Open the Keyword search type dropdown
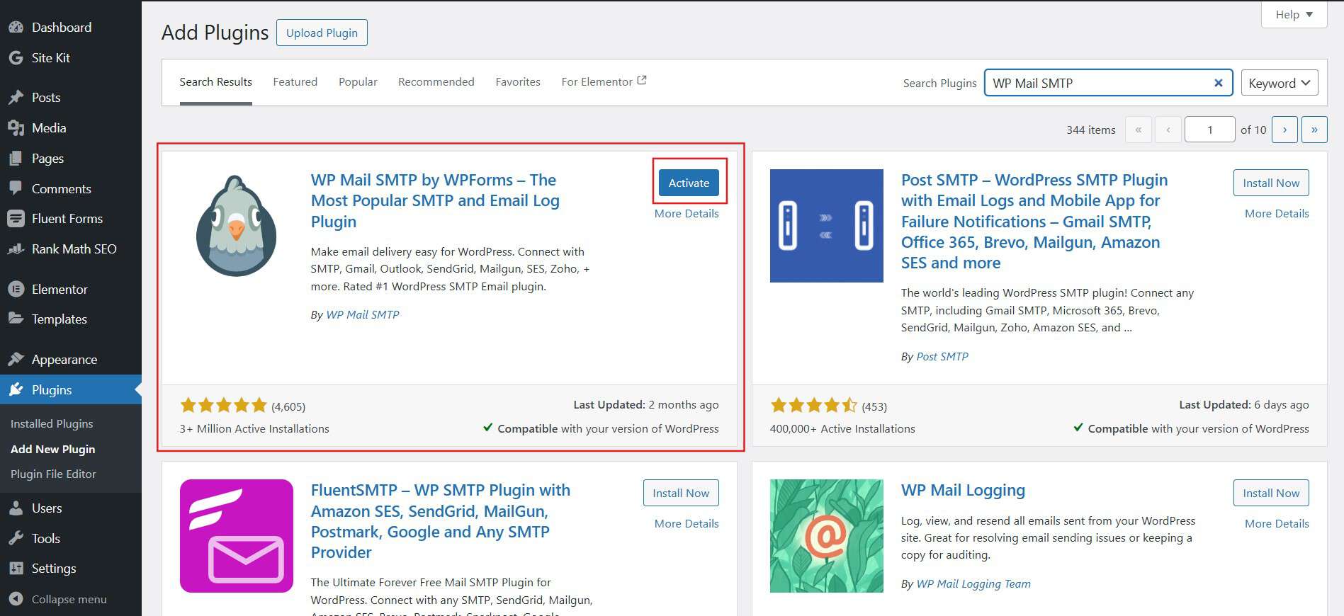 (1280, 83)
